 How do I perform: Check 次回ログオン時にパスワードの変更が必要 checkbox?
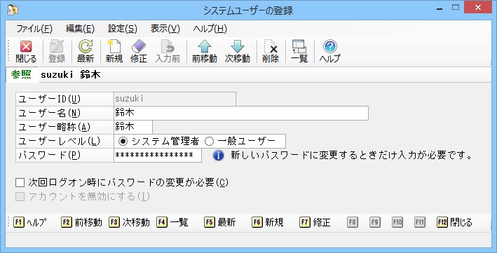[20, 182]
